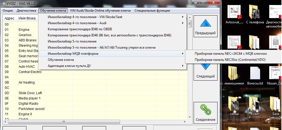Open VW/Audi/Skoda Online обучение ключа menu
Viewport: 282px width, 130px height.
[x=100, y=11]
